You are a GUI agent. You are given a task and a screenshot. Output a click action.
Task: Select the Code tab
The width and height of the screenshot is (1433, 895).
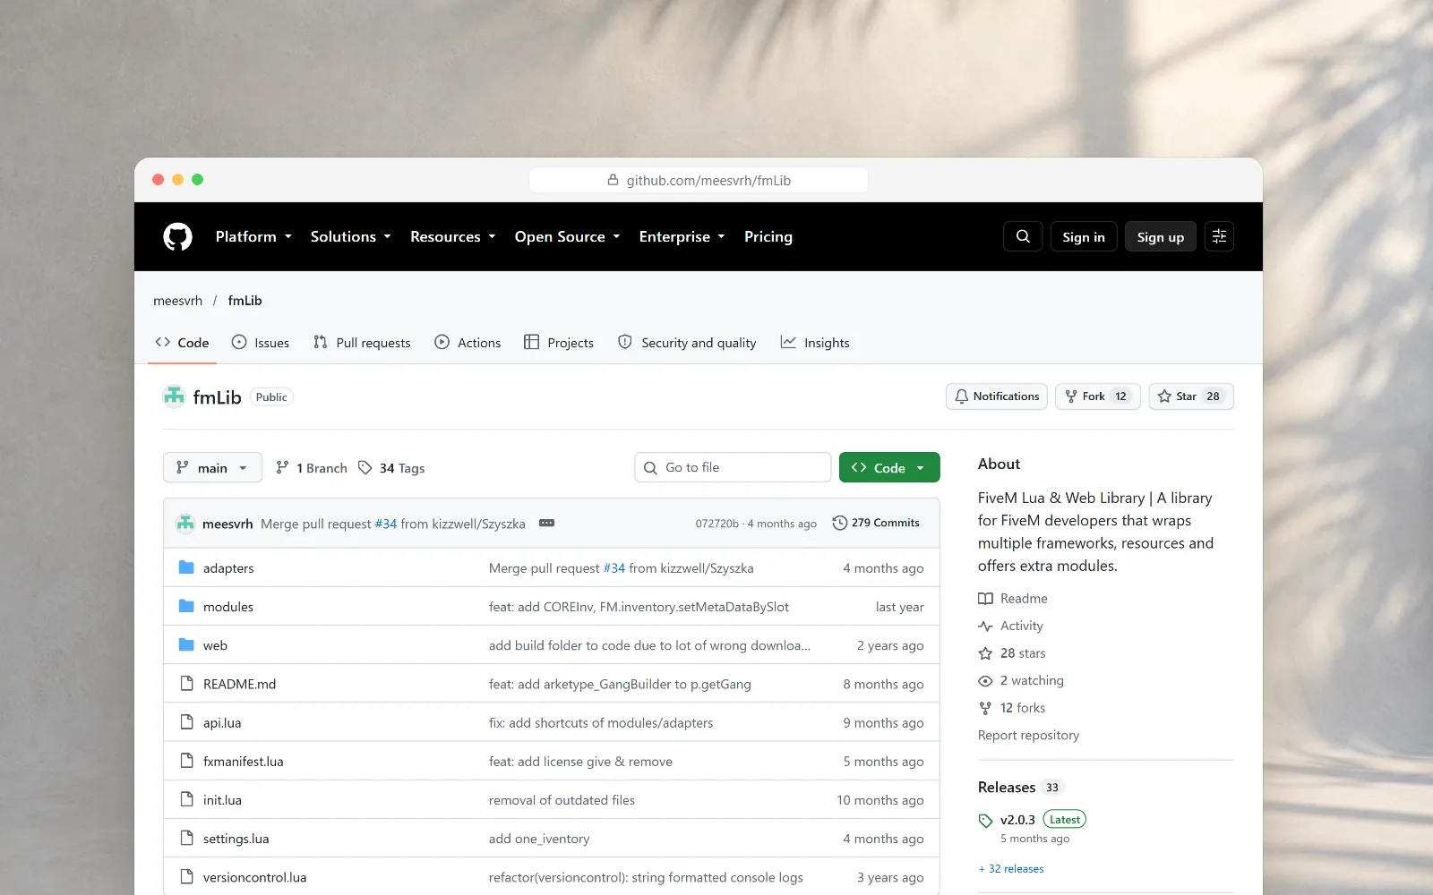tap(182, 343)
